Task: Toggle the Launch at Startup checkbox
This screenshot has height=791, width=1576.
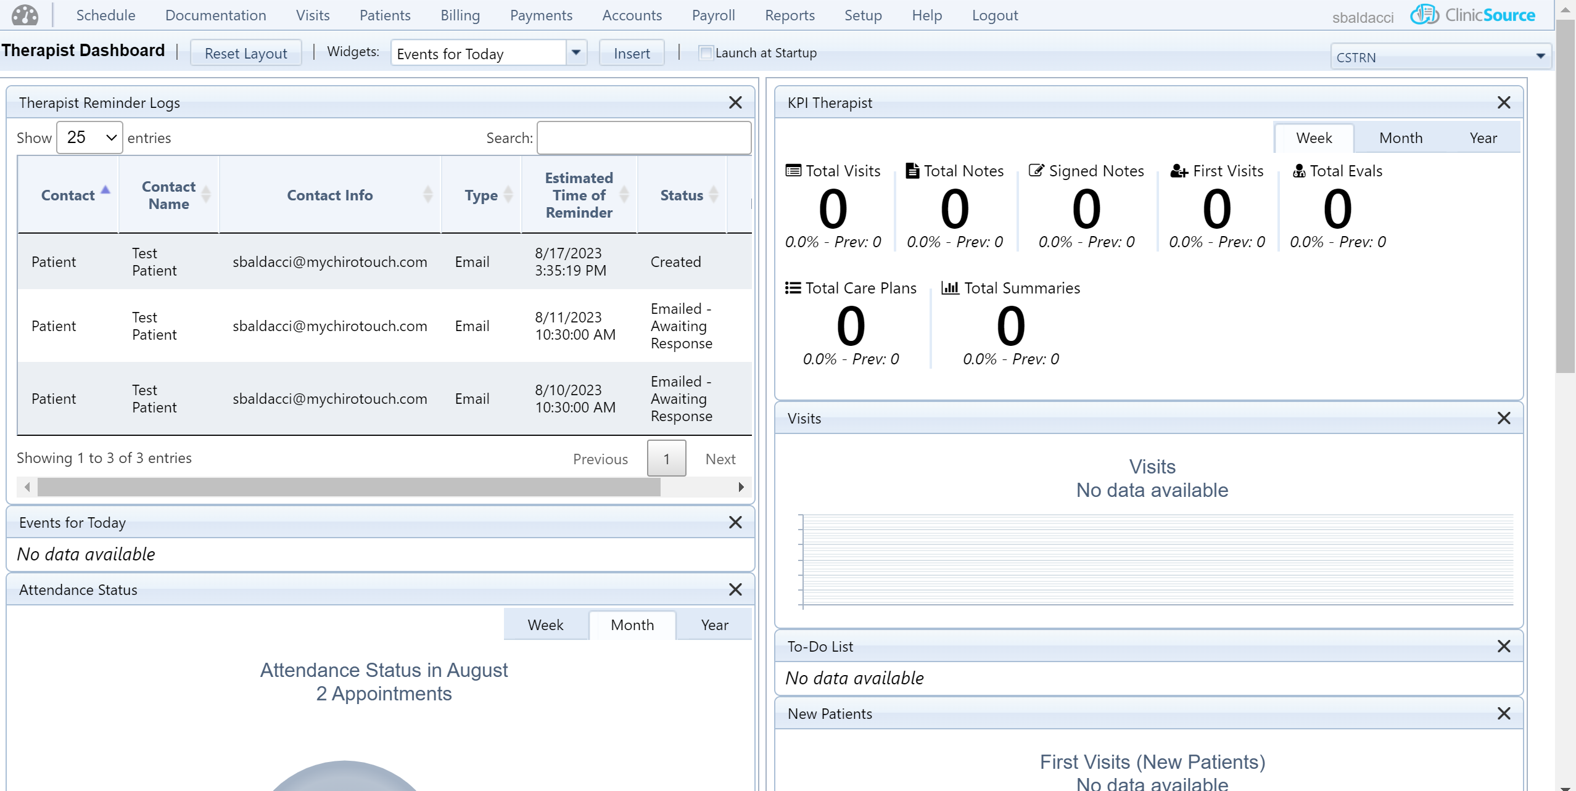Action: pos(706,52)
